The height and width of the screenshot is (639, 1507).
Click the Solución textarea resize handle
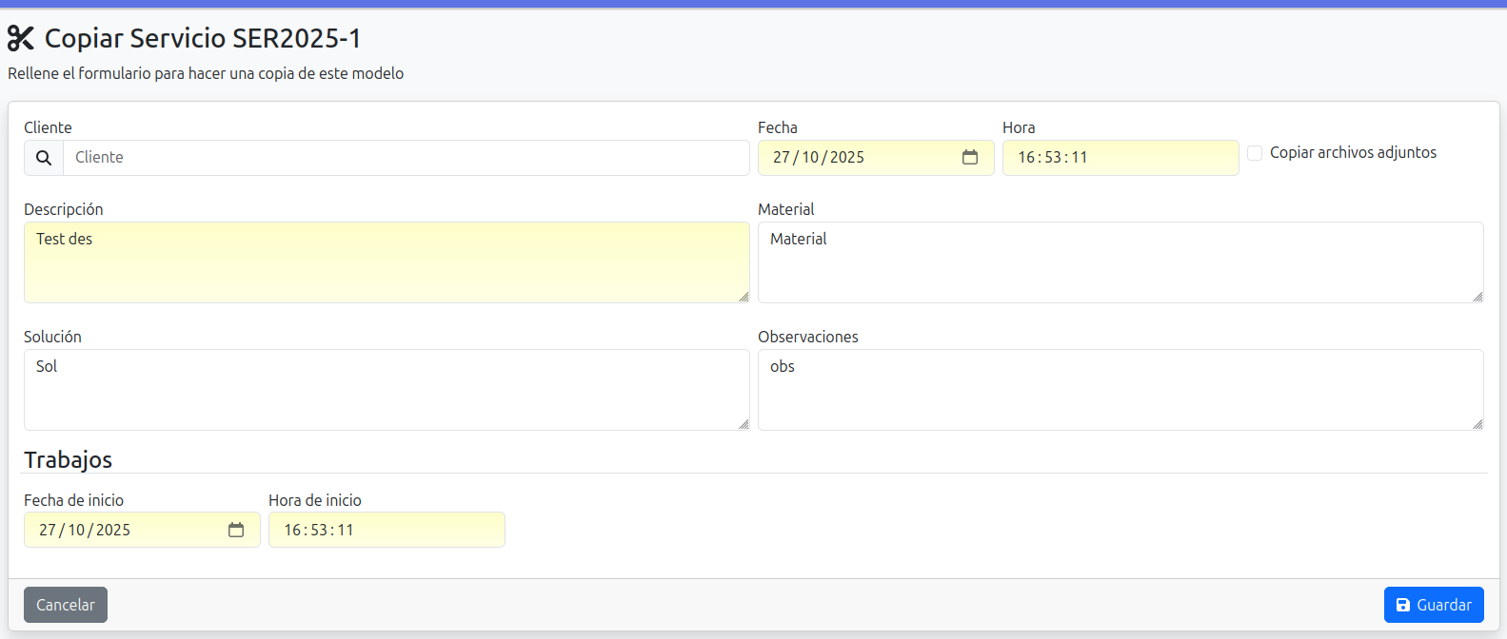click(744, 424)
